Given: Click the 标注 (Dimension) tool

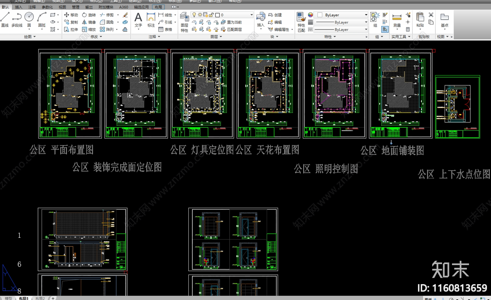Looking at the screenshot, I should click(151, 20).
